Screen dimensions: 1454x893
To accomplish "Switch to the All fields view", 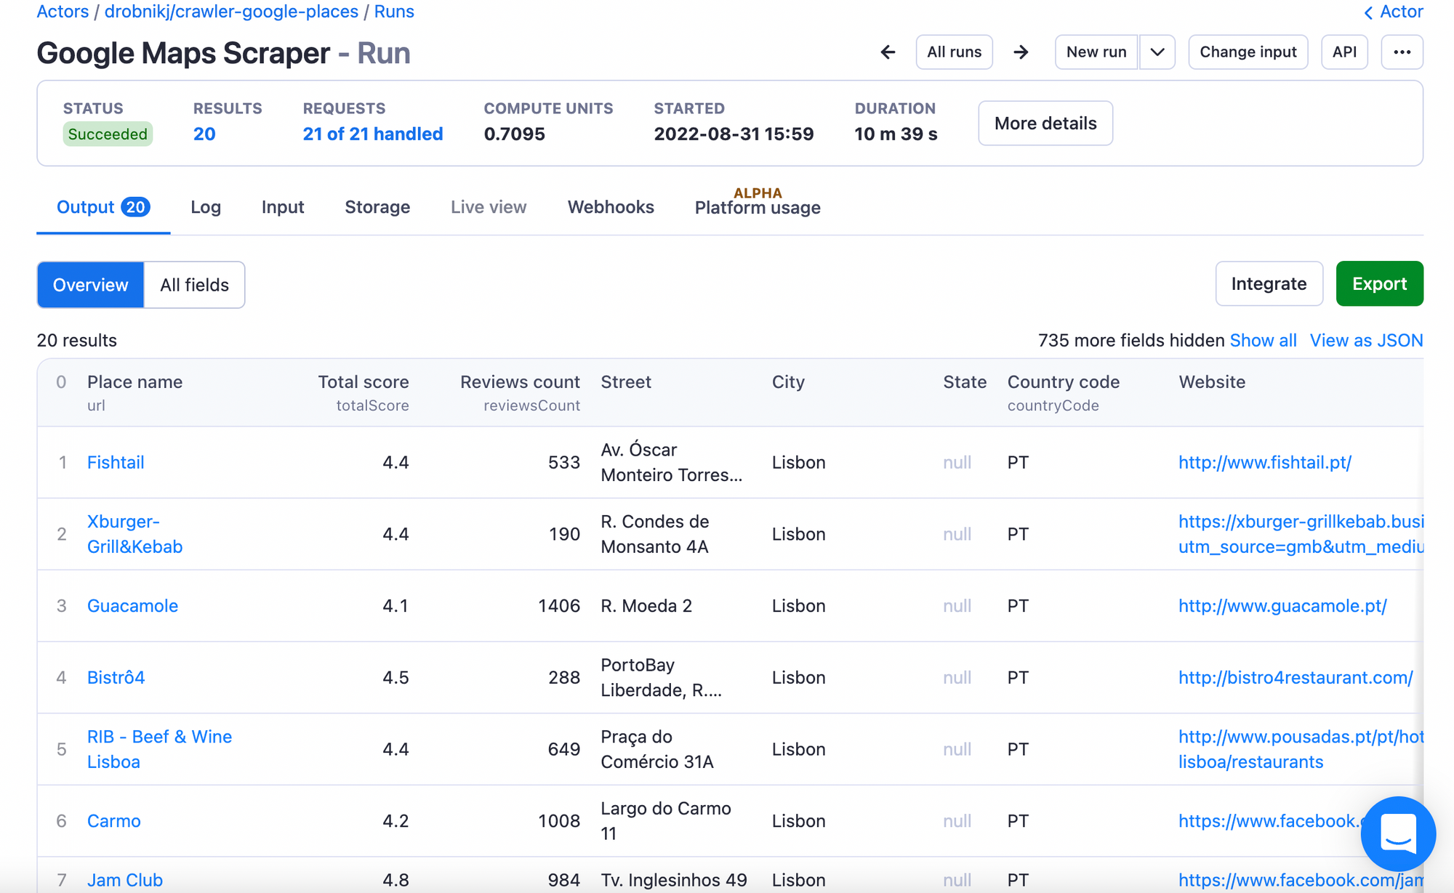I will pos(194,285).
